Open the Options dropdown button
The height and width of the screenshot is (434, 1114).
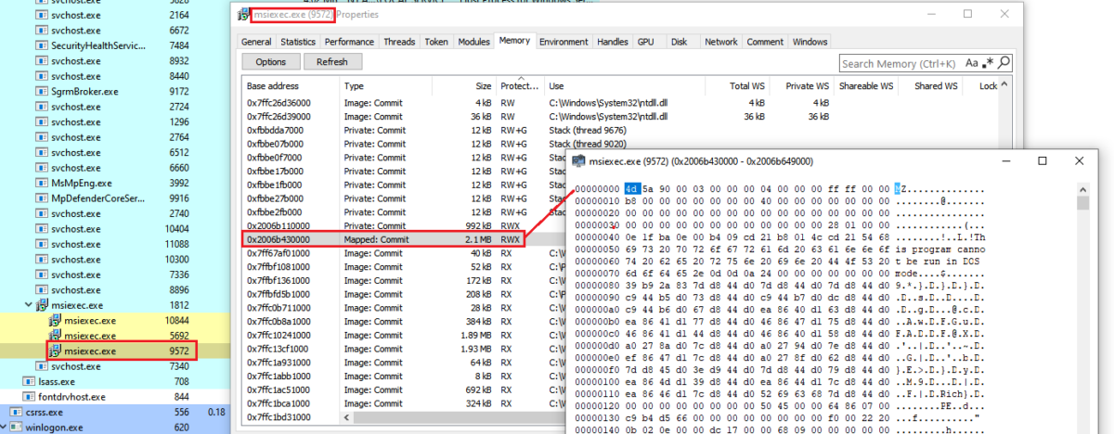tap(270, 62)
